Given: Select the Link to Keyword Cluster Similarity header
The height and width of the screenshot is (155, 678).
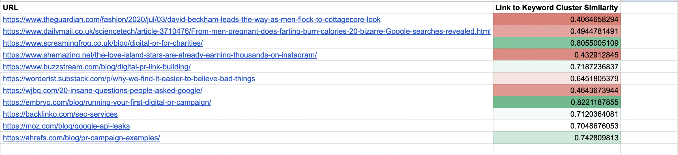Looking at the screenshot, I should (x=557, y=8).
